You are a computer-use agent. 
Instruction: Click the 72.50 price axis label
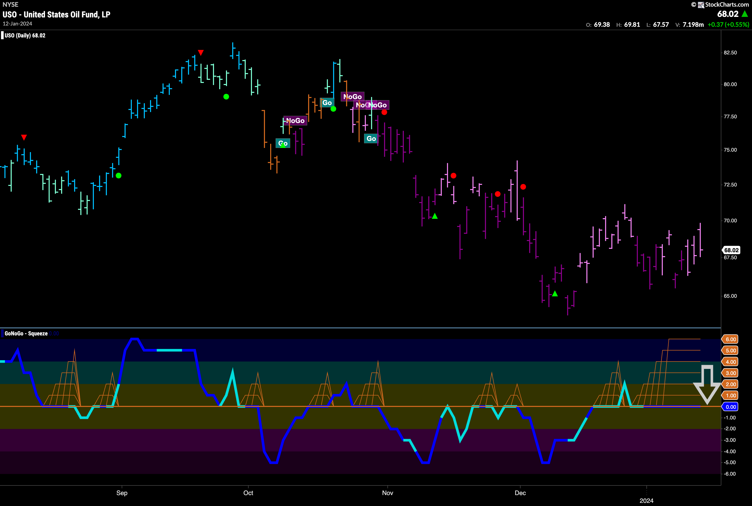click(x=730, y=185)
